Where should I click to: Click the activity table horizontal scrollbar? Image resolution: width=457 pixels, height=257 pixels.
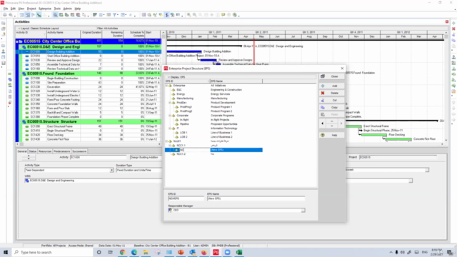click(89, 144)
